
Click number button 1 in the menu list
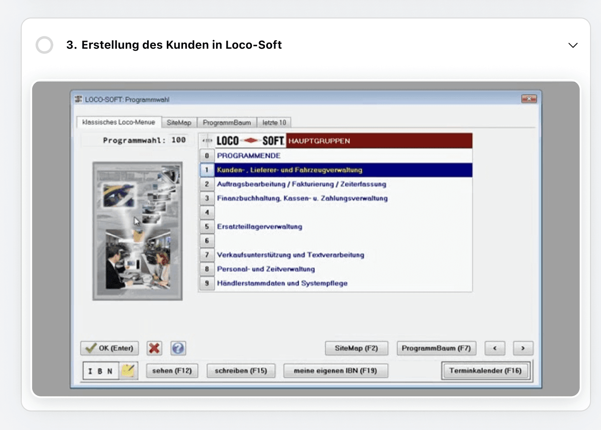207,170
